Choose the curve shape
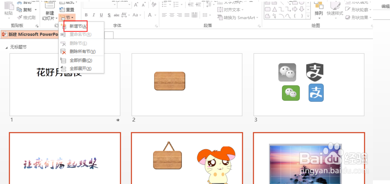Viewport: 390px width, 184px height. (288, 16)
